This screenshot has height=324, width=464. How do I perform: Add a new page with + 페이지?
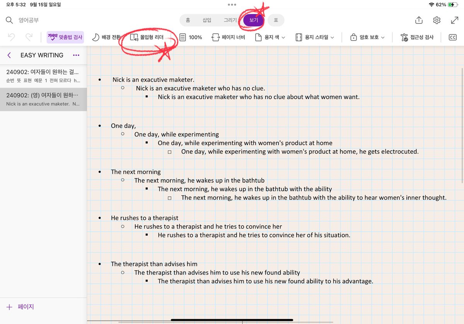point(20,307)
